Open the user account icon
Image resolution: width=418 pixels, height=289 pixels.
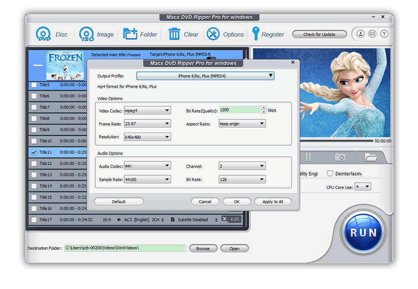coord(361,34)
